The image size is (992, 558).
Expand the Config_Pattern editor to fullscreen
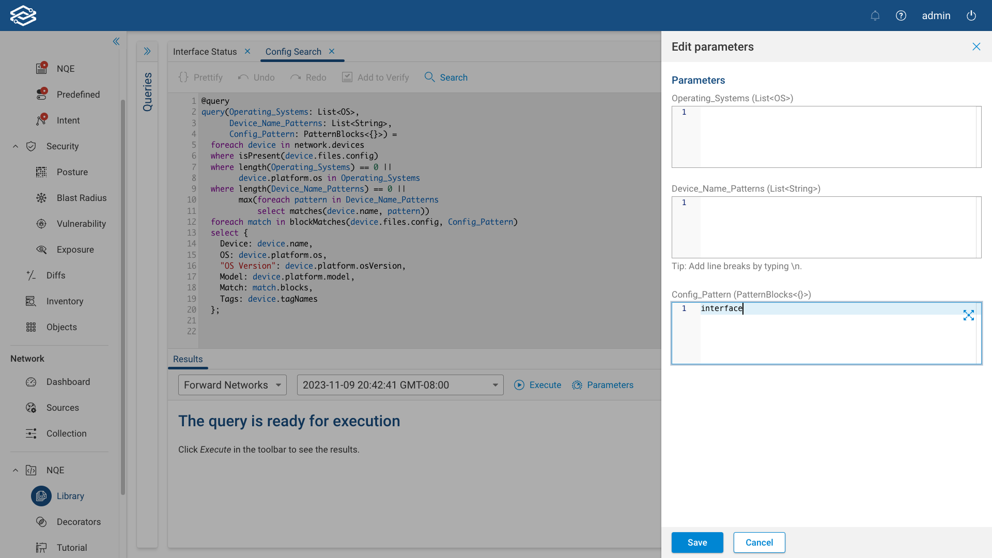[x=969, y=315]
